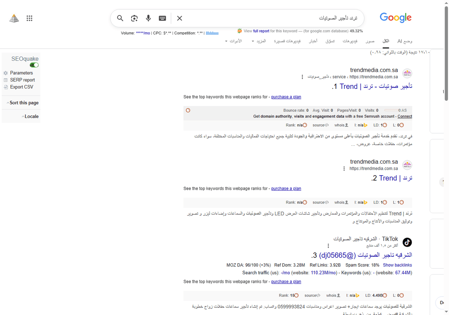Open the on-screen keyboard in search bar
The height and width of the screenshot is (315, 449).
(x=162, y=18)
